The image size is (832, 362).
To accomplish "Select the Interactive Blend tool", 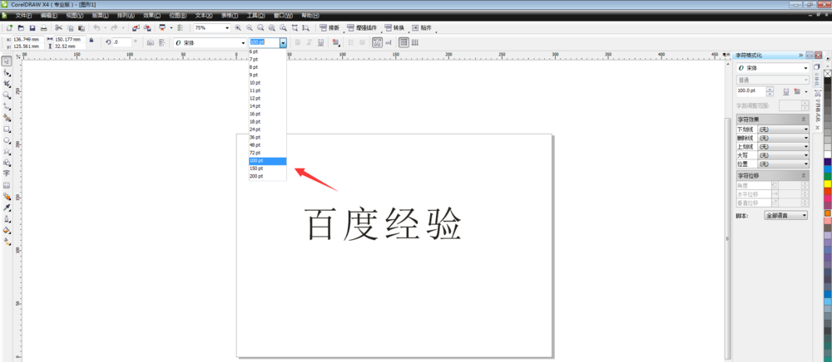I will pyautogui.click(x=7, y=196).
